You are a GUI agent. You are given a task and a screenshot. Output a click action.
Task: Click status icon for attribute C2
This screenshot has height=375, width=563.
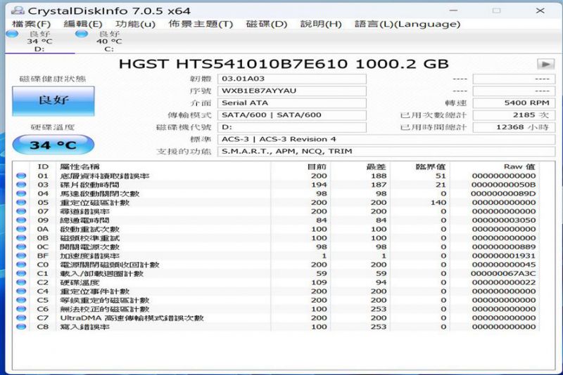[x=21, y=282]
